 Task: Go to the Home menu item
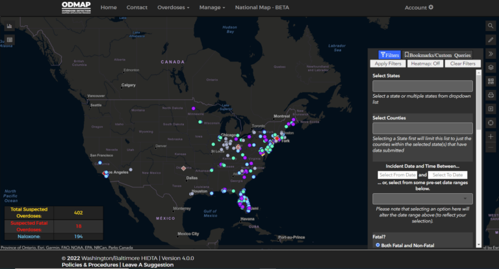(x=109, y=7)
